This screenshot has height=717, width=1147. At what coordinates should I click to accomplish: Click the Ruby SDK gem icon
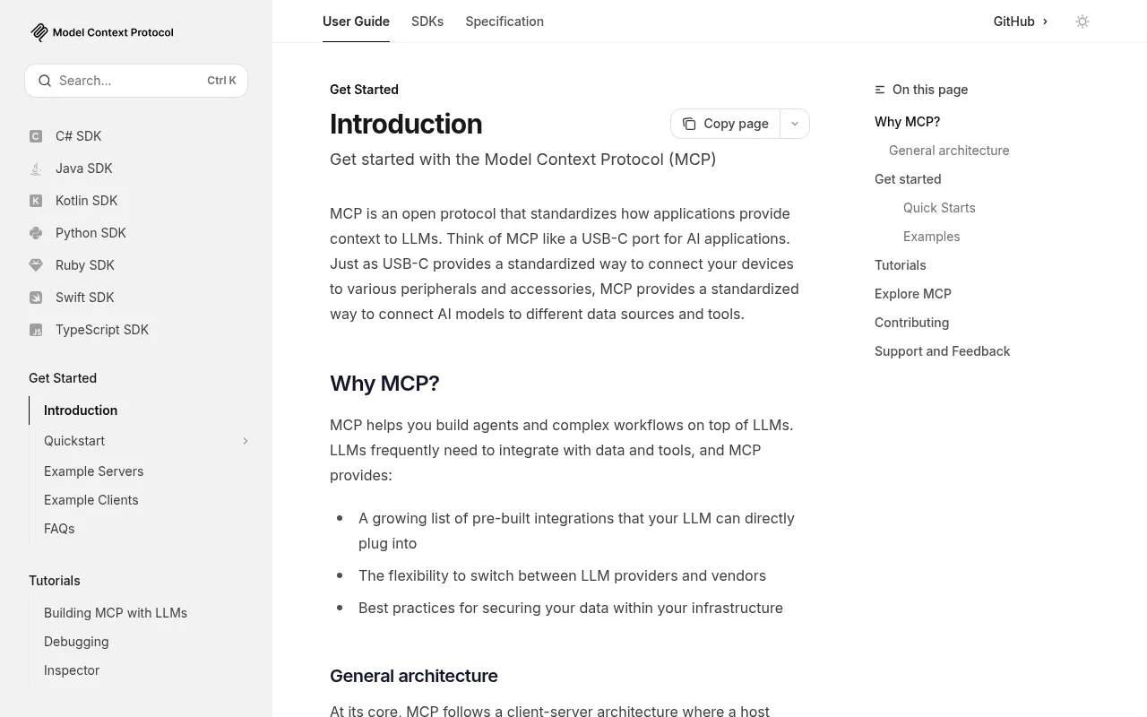36,265
